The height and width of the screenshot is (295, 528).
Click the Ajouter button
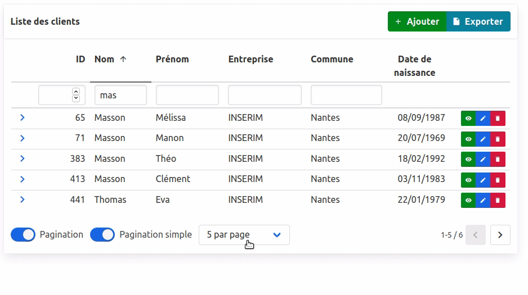pyautogui.click(x=417, y=21)
